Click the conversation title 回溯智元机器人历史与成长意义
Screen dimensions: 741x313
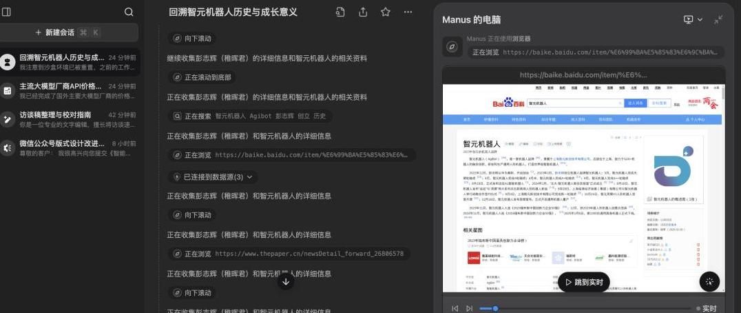(x=233, y=12)
